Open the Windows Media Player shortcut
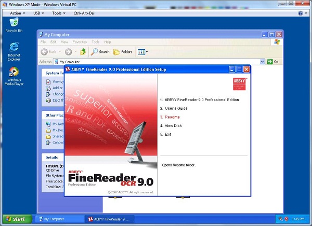The height and width of the screenshot is (226, 312). (x=14, y=76)
